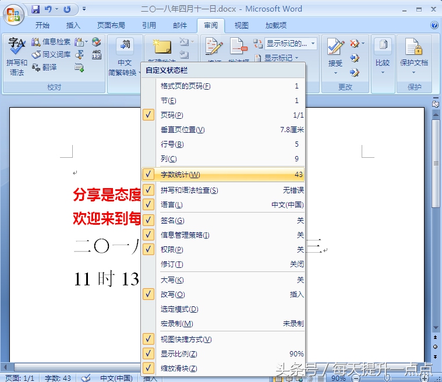Save the document with the floppy icon
Image resolution: width=442 pixels, height=382 pixels.
(36, 9)
